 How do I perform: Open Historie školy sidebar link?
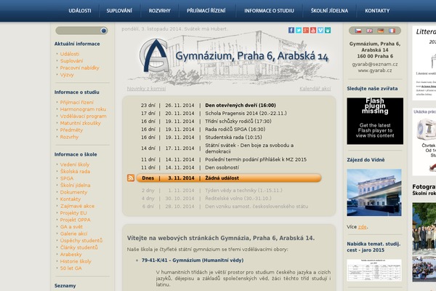(x=76, y=261)
